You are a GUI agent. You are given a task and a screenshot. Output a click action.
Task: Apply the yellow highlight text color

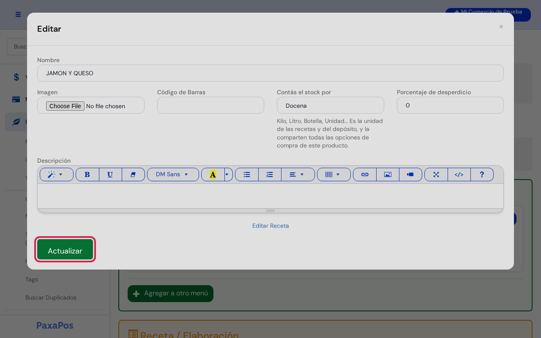click(213, 174)
